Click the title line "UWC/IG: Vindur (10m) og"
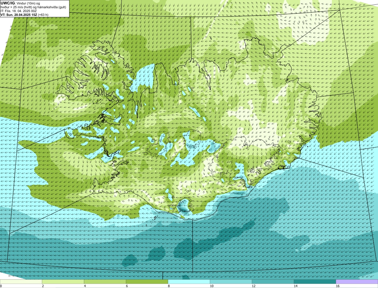The width and height of the screenshot is (378, 288). [20, 3]
